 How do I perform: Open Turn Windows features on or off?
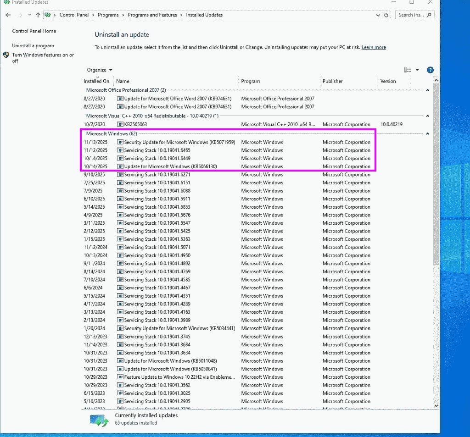pos(43,58)
